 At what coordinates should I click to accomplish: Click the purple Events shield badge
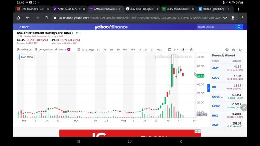pyautogui.click(x=69, y=49)
